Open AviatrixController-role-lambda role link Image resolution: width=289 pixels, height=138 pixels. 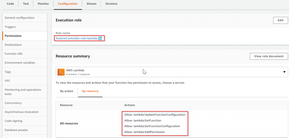coord(77,38)
